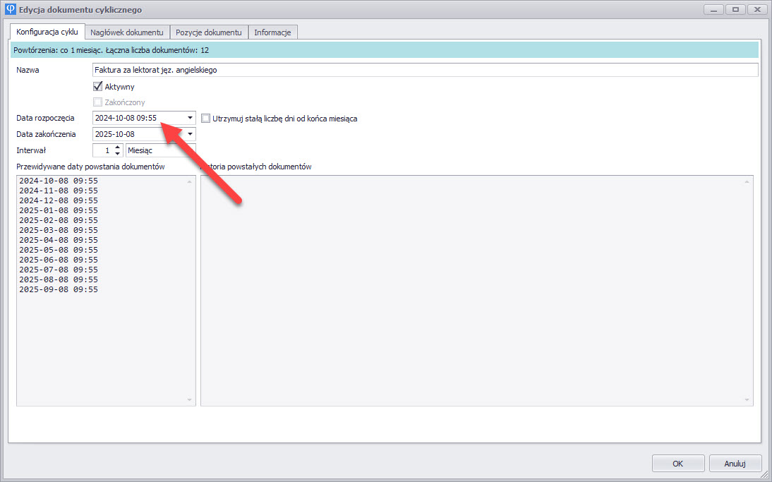
Task: Click the application icon in the title bar
Action: [10, 10]
